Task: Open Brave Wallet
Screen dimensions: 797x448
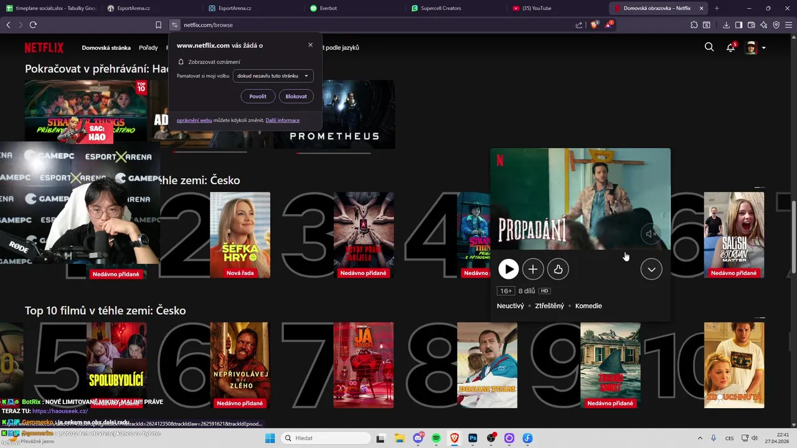Action: coord(751,25)
